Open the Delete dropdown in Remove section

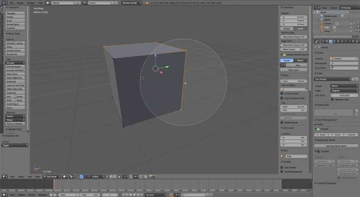coord(15,116)
